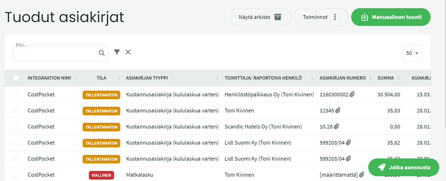This screenshot has height=181, width=446.
Task: Open the 50 rows-per-page dropdown
Action: pyautogui.click(x=412, y=53)
